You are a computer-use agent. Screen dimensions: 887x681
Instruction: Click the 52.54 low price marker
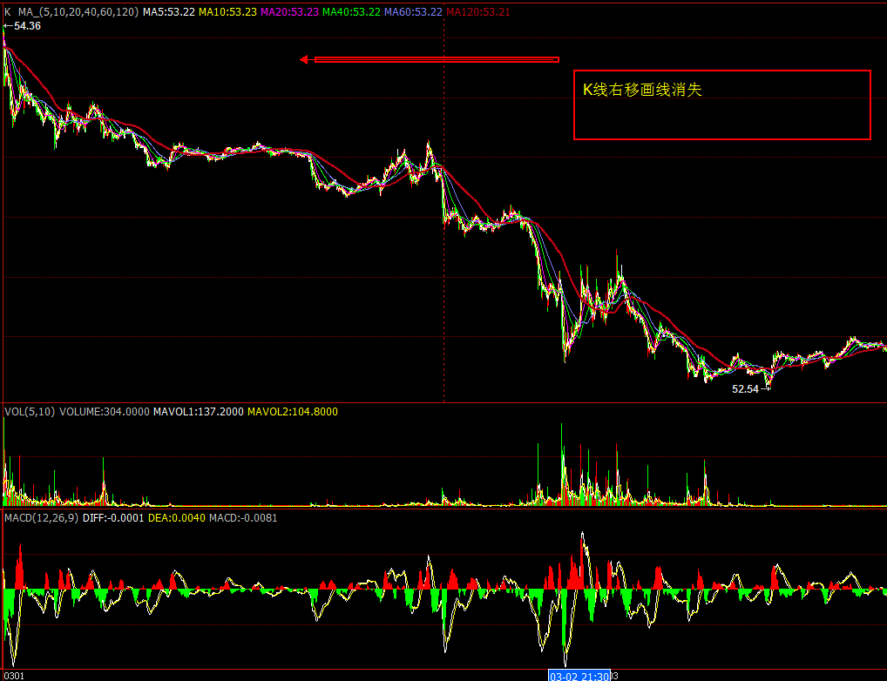click(x=746, y=389)
